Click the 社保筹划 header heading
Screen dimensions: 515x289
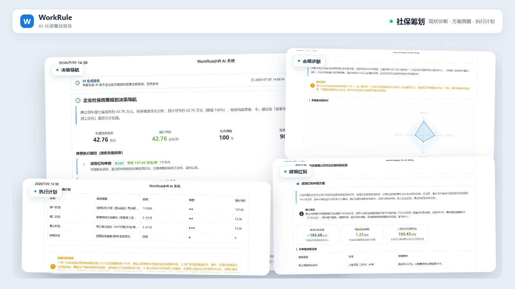(410, 22)
